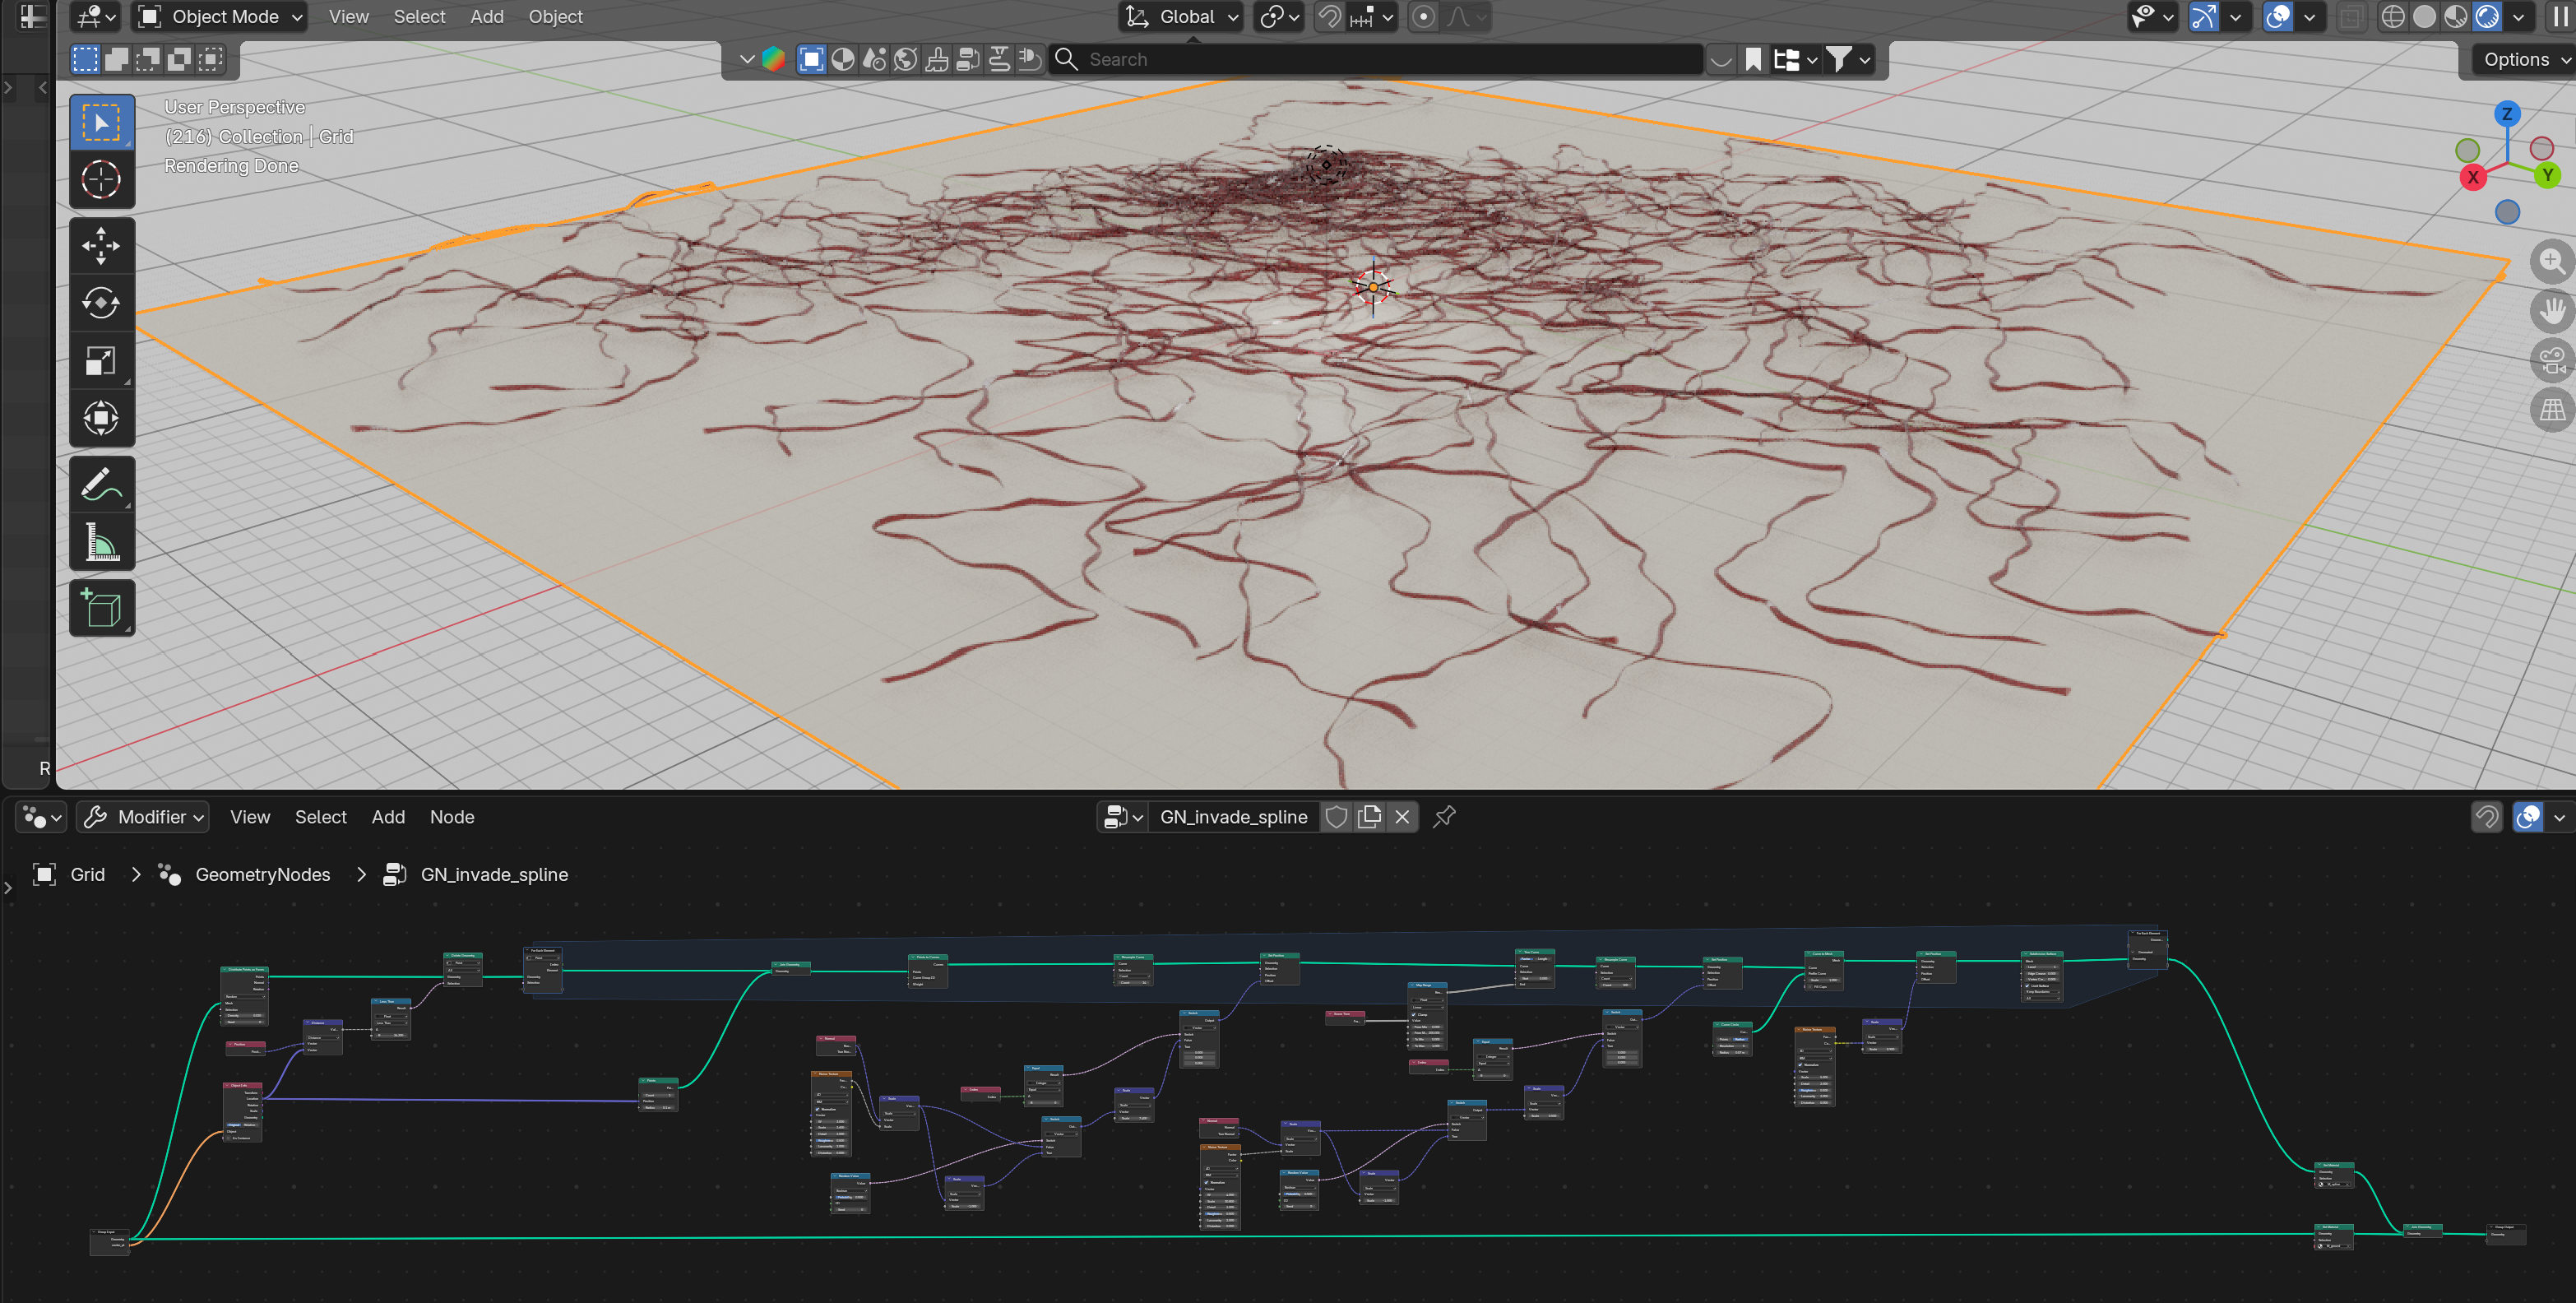Screen dimensions: 2576x1303
Task: Enable material preview shading
Action: [2456, 17]
